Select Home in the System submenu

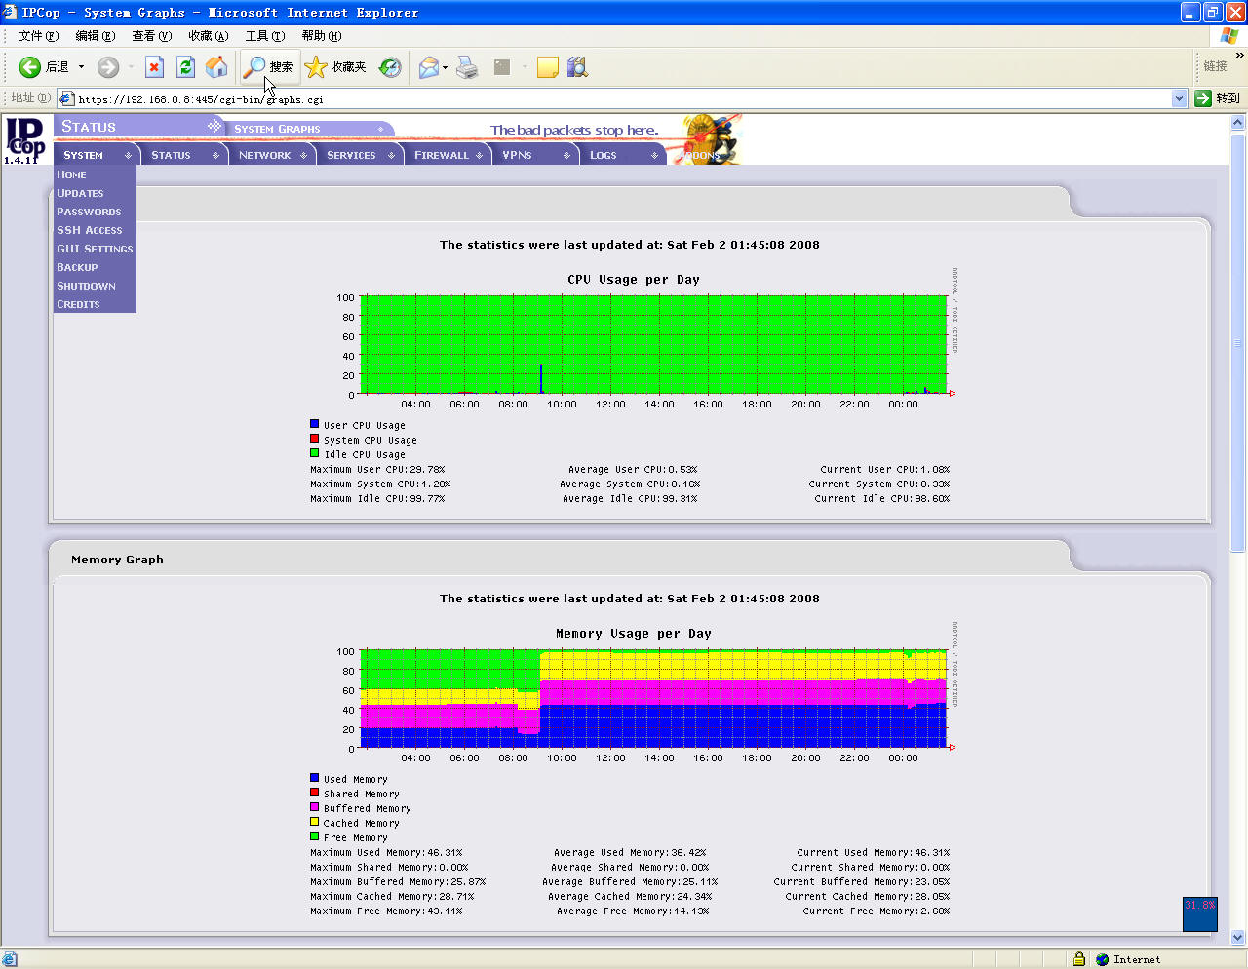pos(71,174)
